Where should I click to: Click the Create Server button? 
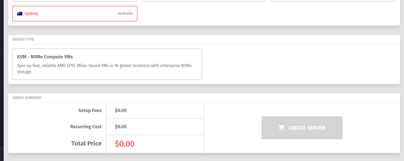pos(302,128)
